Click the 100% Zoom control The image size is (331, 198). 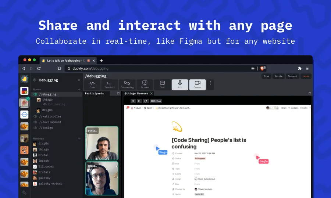[156, 101]
